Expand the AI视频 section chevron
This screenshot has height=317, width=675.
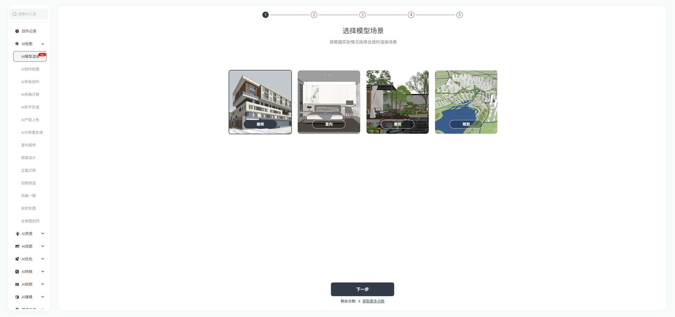click(x=43, y=284)
